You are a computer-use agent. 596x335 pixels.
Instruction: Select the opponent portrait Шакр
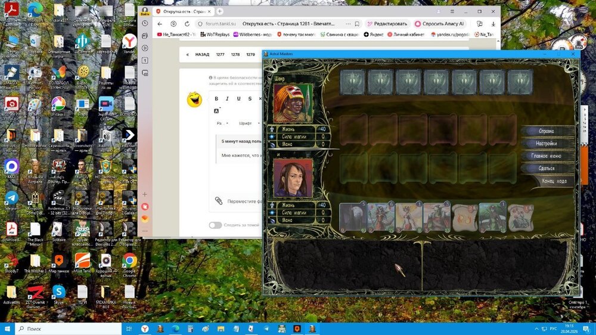click(x=293, y=103)
